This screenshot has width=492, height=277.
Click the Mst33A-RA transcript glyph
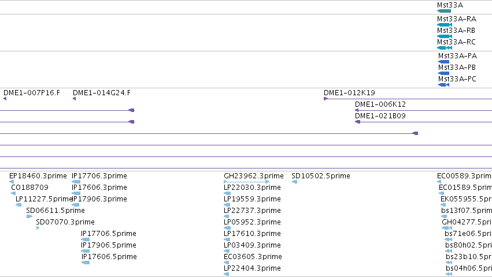(445, 25)
